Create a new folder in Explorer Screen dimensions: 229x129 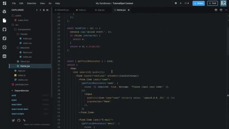pyautogui.click(x=47, y=10)
